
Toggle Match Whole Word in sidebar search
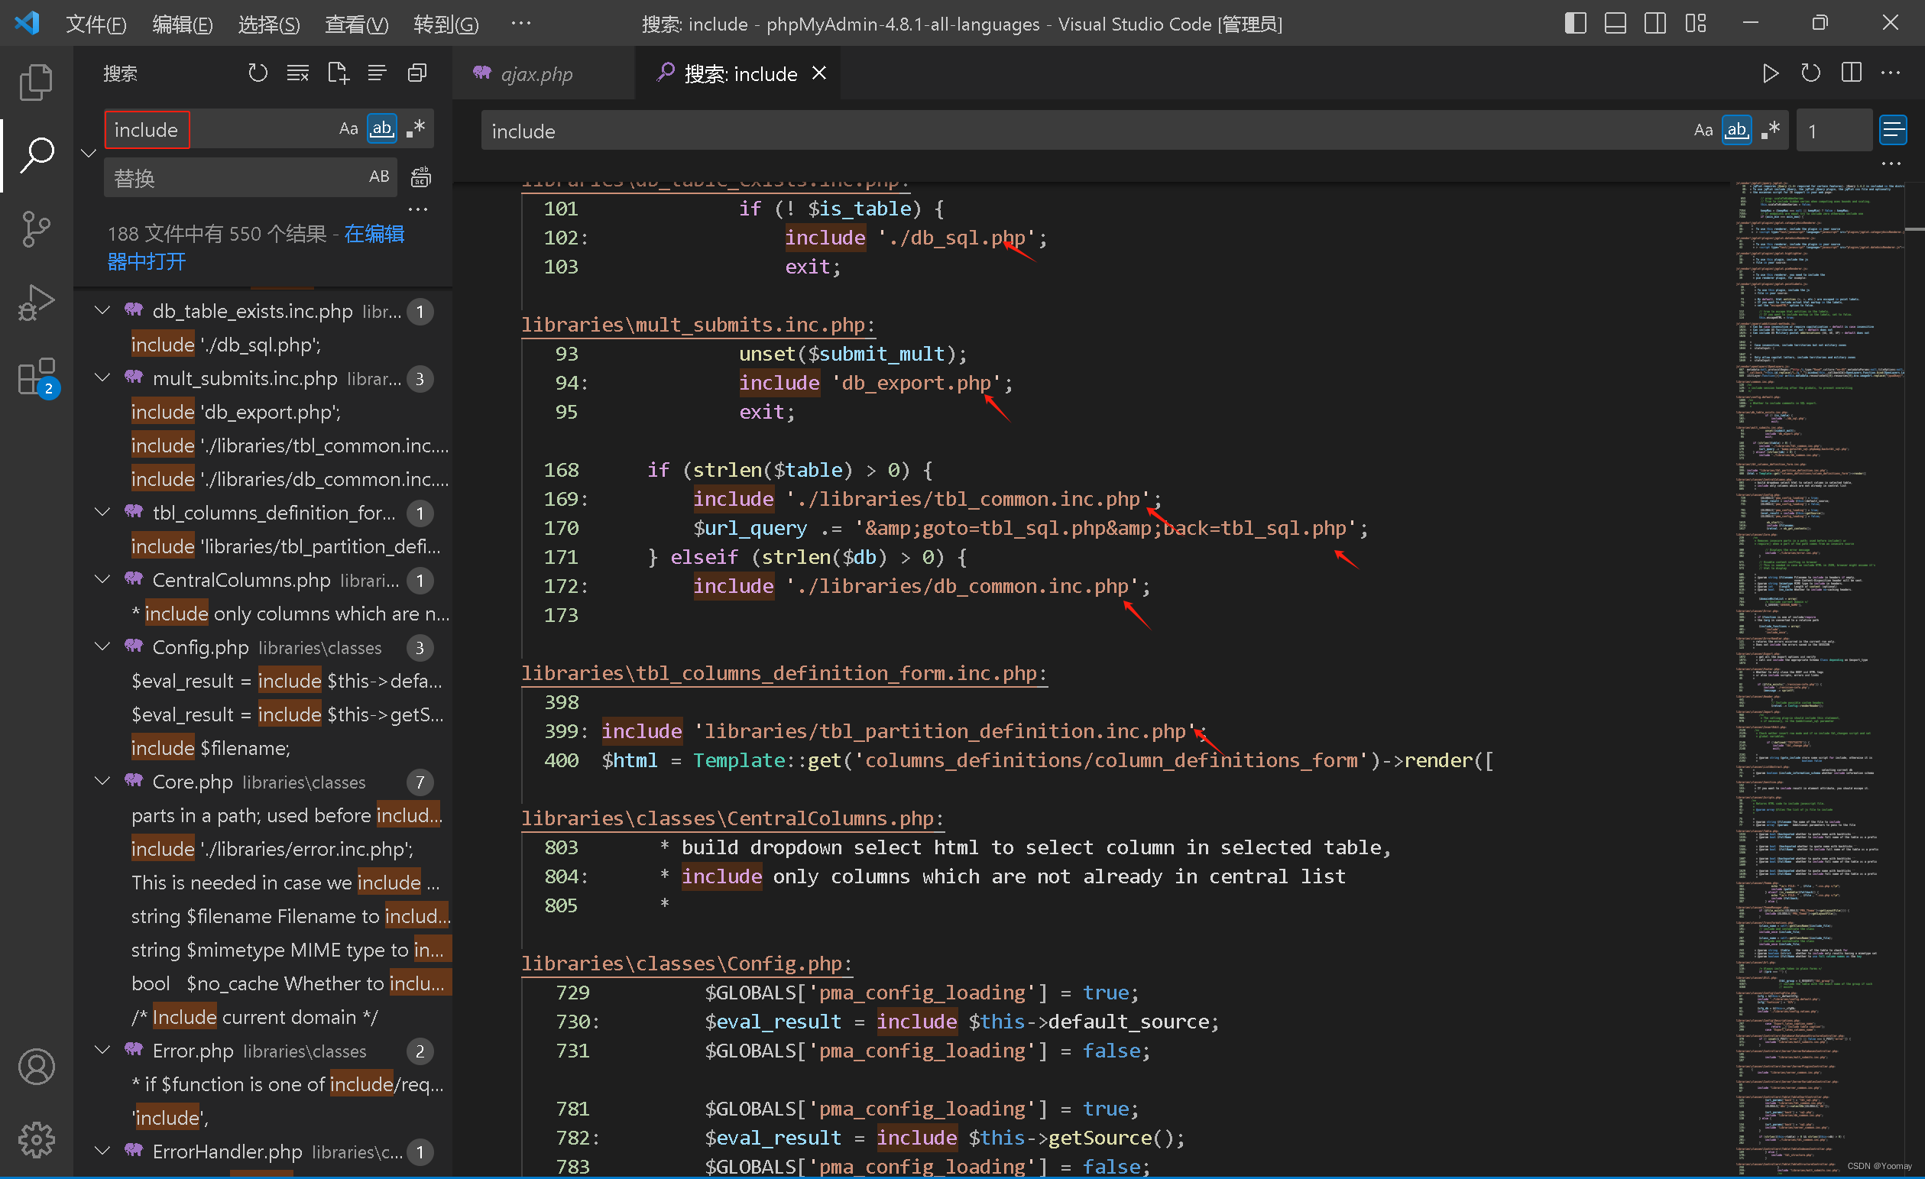click(x=381, y=129)
